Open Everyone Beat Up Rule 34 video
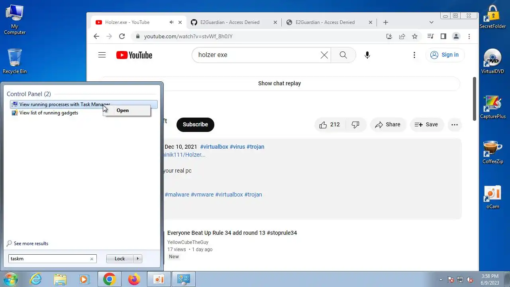This screenshot has height=287, width=510. point(232,233)
